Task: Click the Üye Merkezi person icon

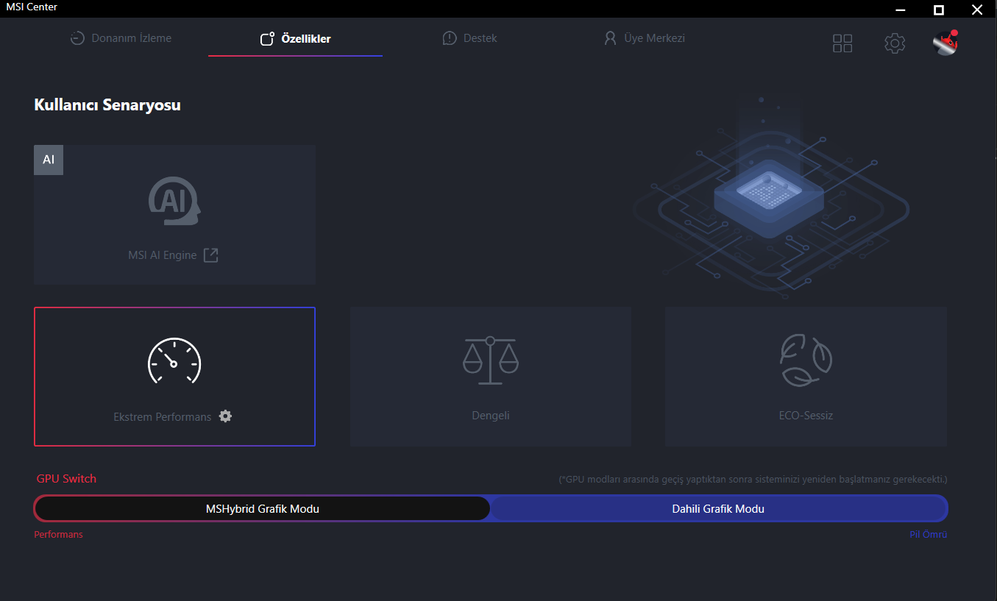Action: [x=610, y=38]
